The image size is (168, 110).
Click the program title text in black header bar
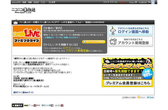tap(62, 22)
